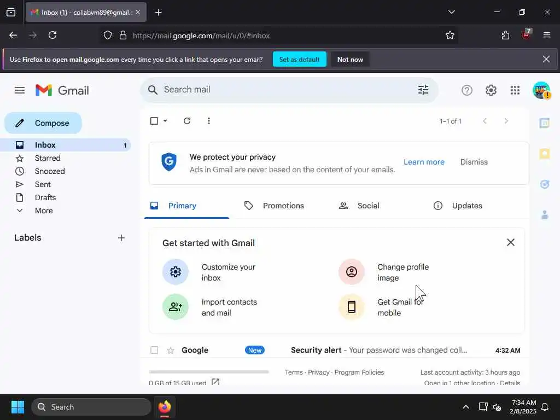Screen dimensions: 560x420
Task: Open Contacts side panel
Action: tap(544, 215)
